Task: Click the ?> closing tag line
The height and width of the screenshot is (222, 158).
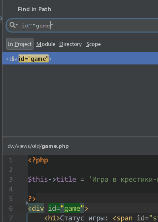Action: coord(32,199)
